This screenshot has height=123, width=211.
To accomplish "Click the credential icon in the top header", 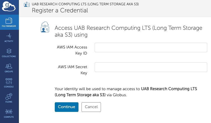I will pyautogui.click(x=27, y=4).
